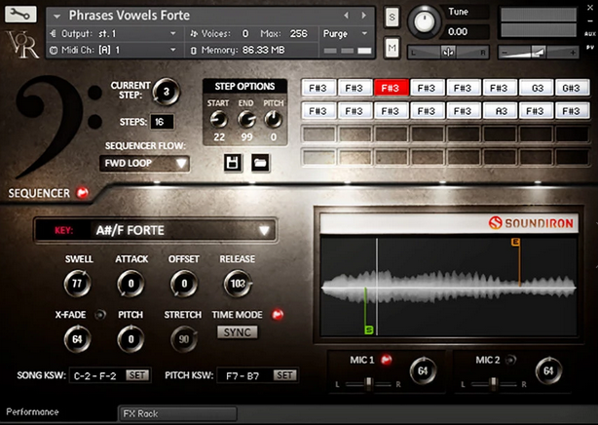Select the G3 sequencer step
Screen dimensions: 598x425
click(x=537, y=88)
